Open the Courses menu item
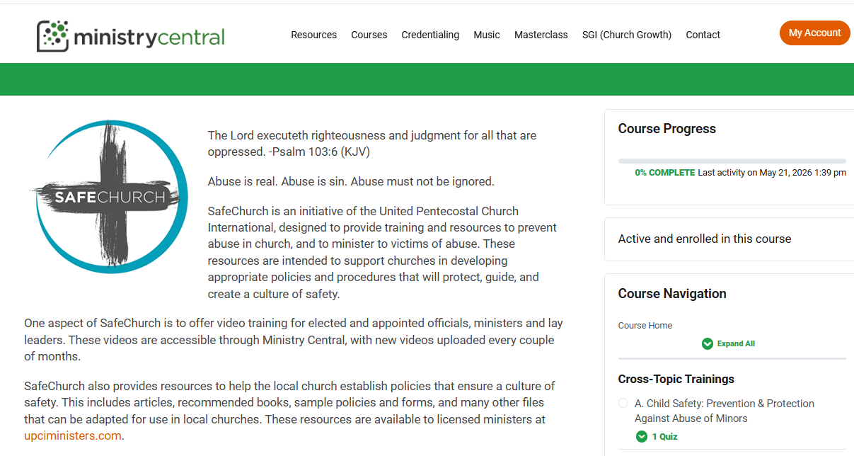The width and height of the screenshot is (854, 456). click(369, 35)
